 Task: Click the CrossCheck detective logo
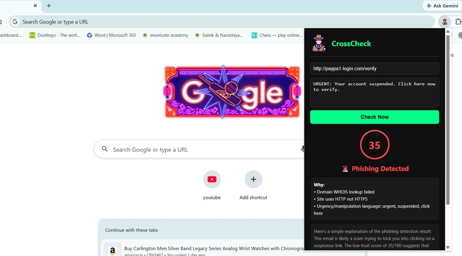pyautogui.click(x=319, y=43)
